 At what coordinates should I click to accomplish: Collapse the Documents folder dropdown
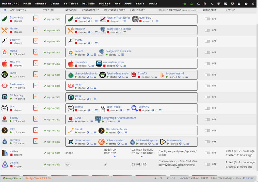[36, 19]
